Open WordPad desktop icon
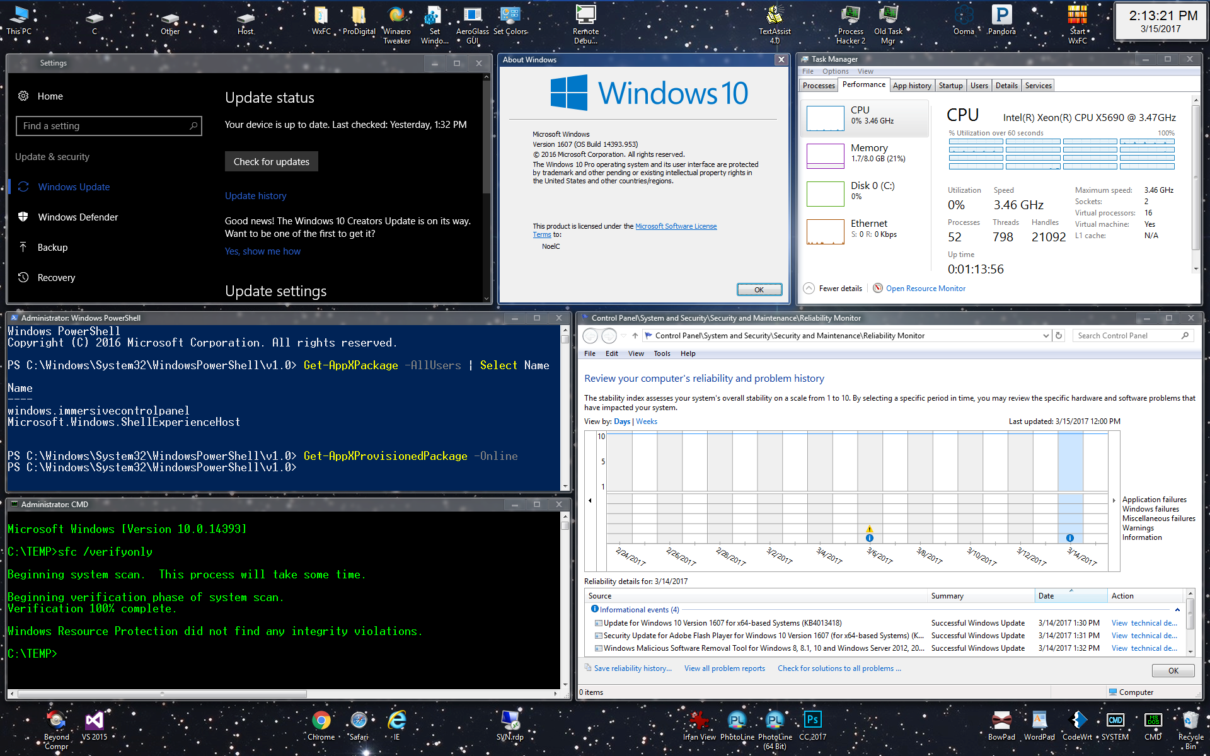The image size is (1210, 756). [x=1040, y=726]
